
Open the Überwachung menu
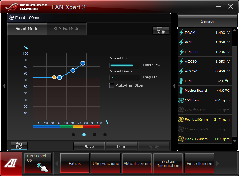(106, 163)
